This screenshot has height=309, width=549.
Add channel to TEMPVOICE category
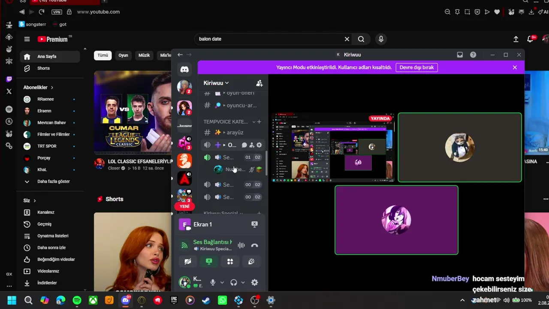(259, 122)
